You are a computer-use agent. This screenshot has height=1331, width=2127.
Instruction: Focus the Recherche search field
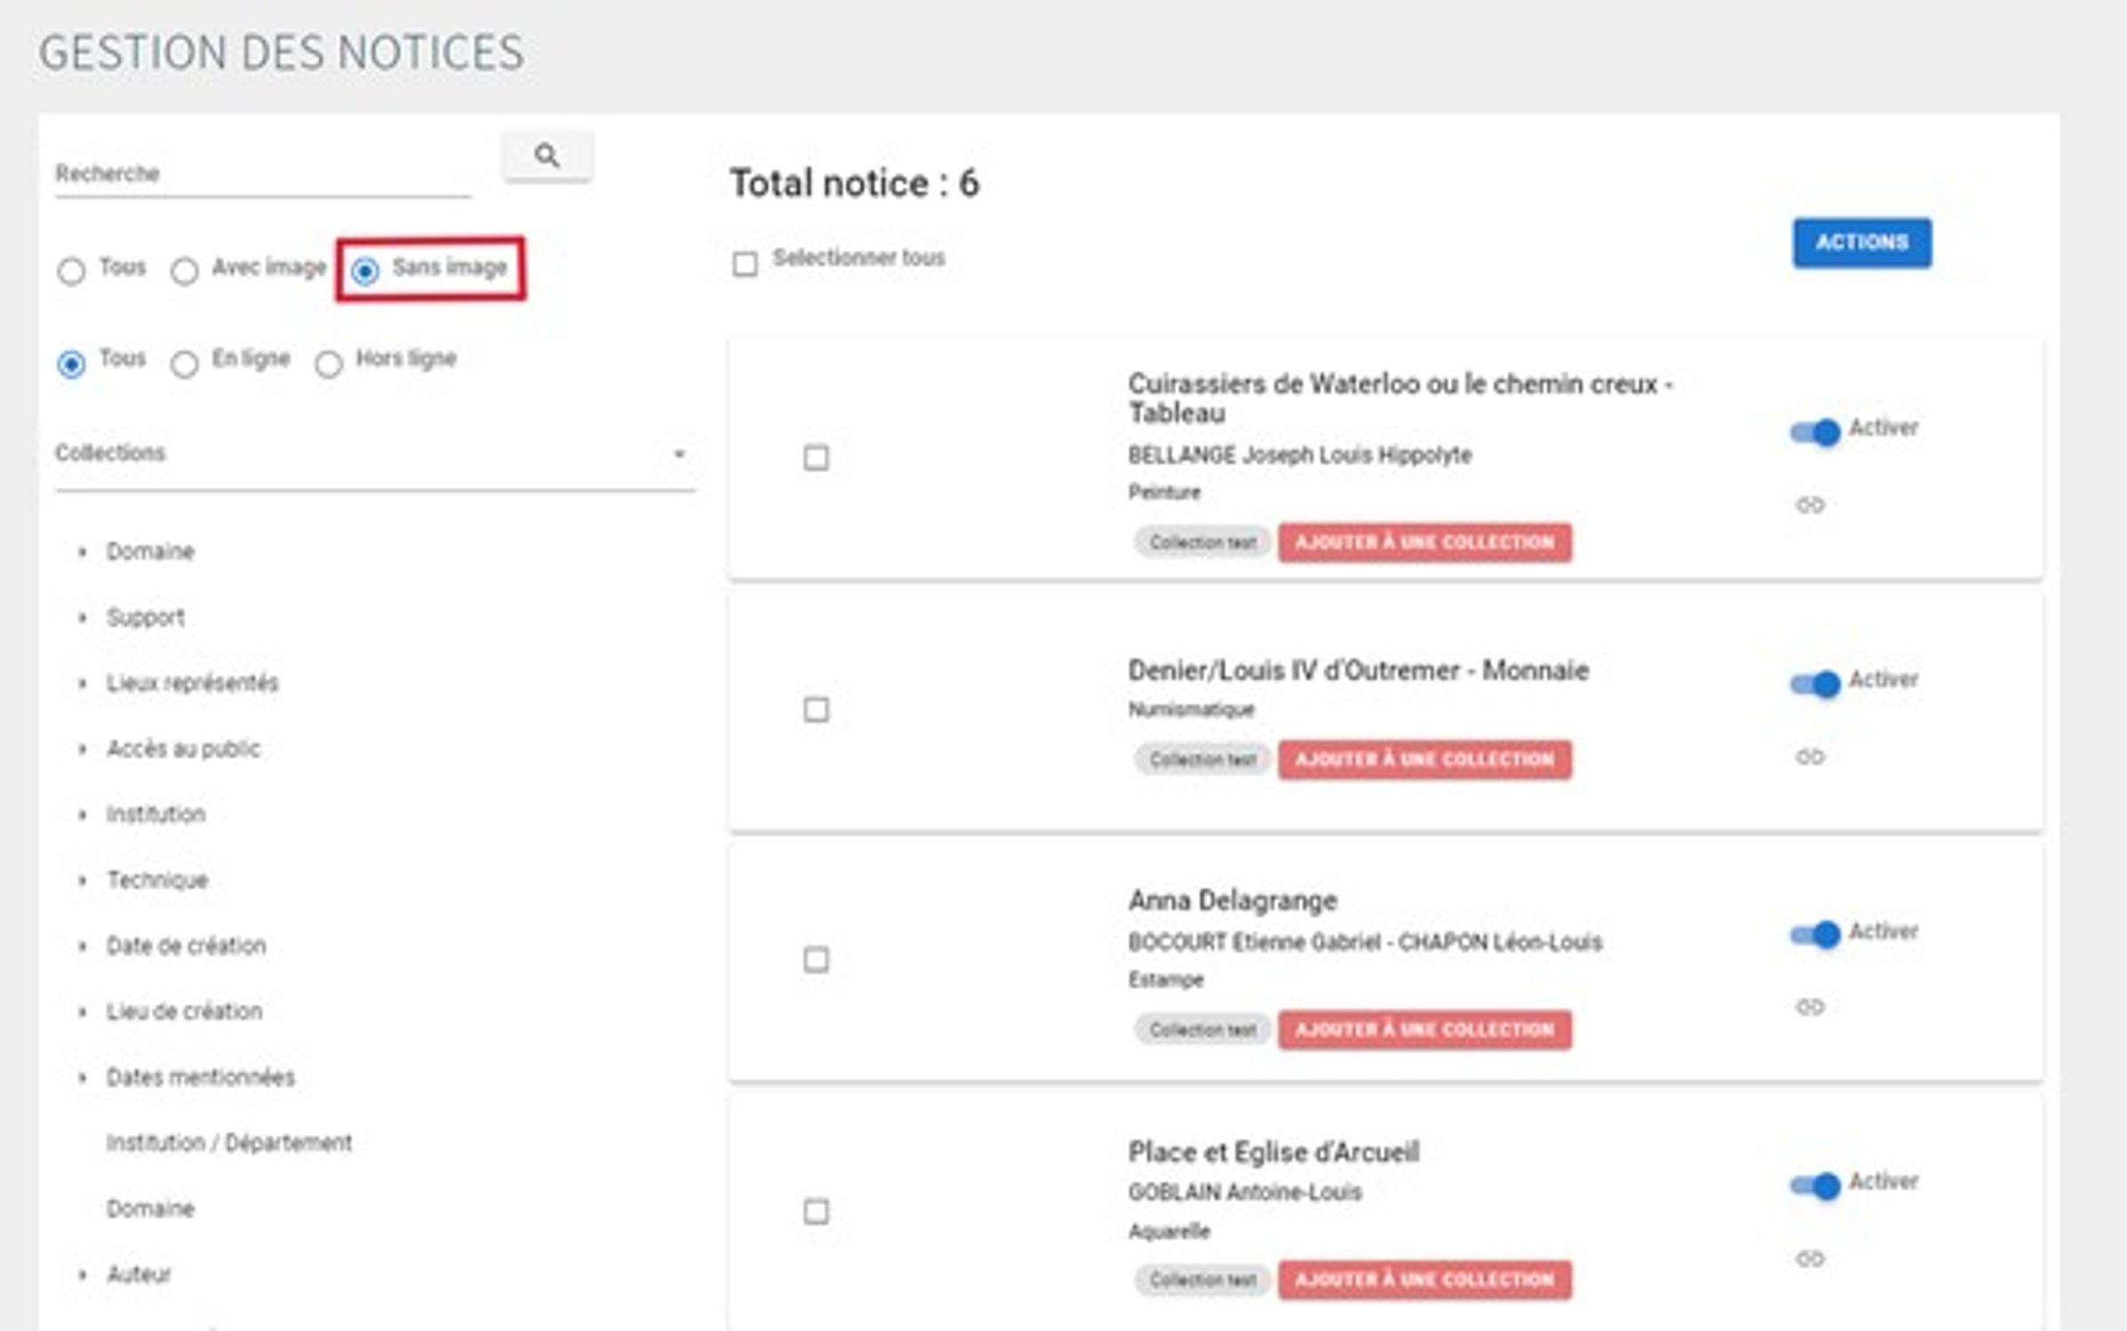[262, 174]
